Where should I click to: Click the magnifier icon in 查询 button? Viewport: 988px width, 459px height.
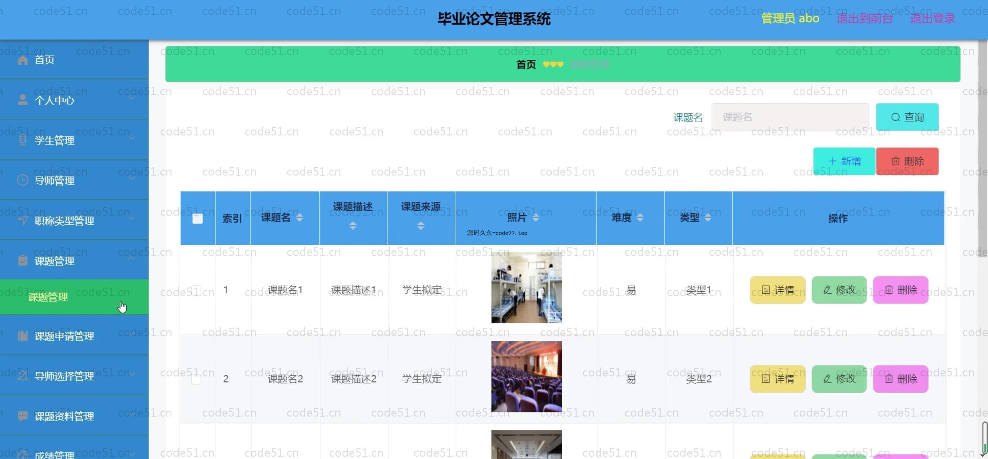click(x=895, y=117)
